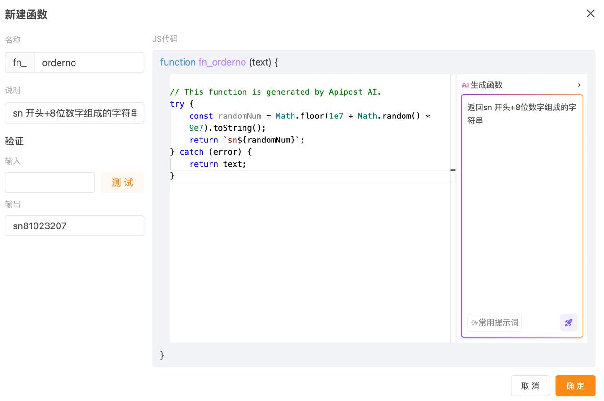Click the 说明 description input field

75,113
